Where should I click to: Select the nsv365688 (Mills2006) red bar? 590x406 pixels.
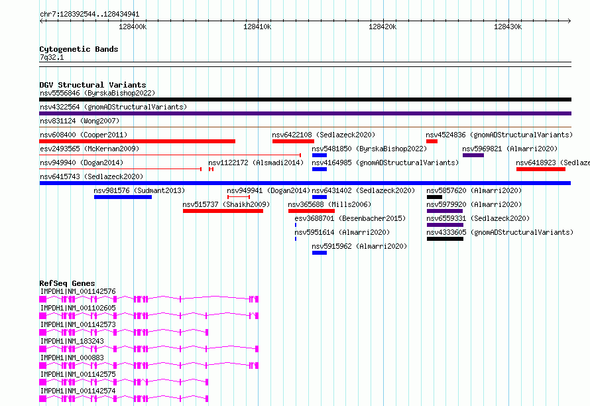click(x=312, y=211)
